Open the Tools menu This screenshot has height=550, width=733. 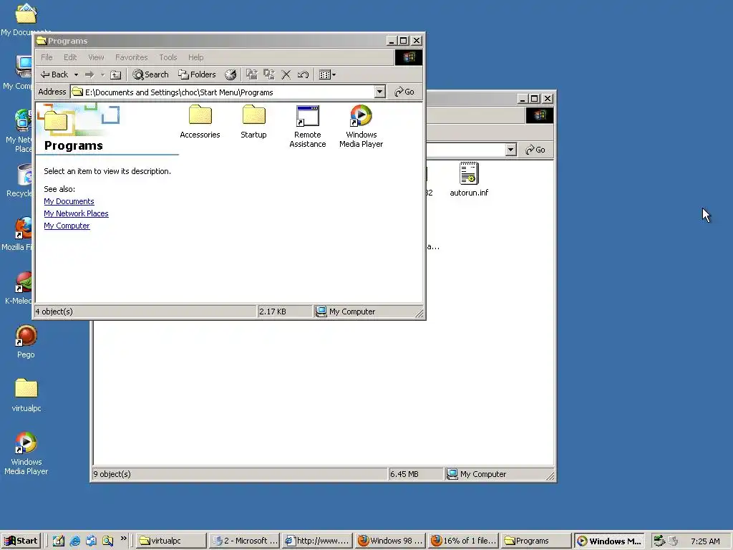pyautogui.click(x=168, y=57)
